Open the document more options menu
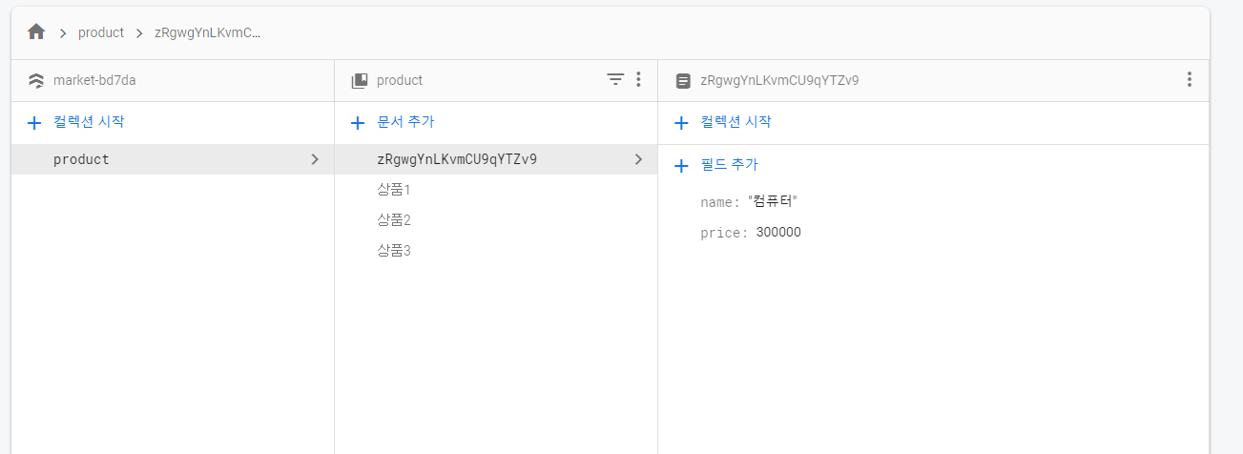The image size is (1243, 454). pyautogui.click(x=1189, y=80)
